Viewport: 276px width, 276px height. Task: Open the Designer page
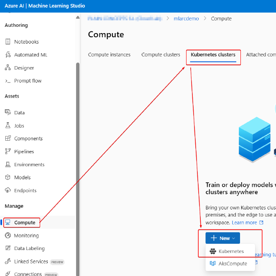(24, 68)
